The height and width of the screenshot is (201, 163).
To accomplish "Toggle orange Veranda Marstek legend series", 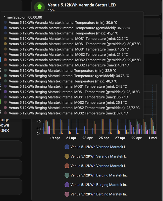I will tap(96, 166).
